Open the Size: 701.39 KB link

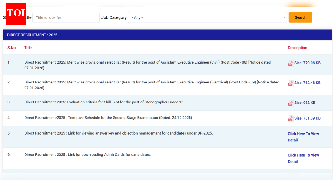[x=307, y=118]
